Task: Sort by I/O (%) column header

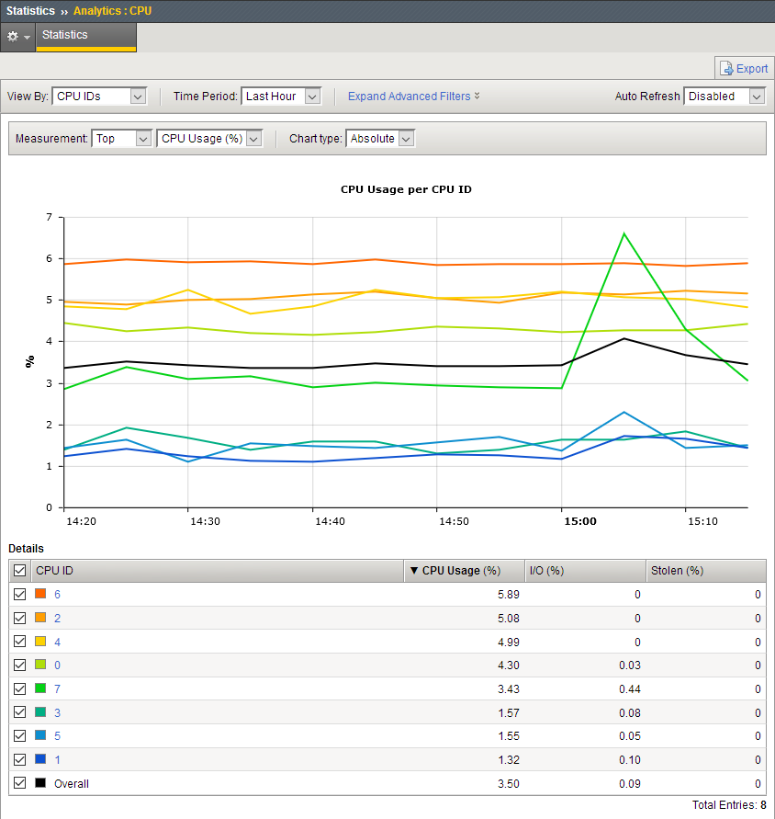Action: (547, 571)
